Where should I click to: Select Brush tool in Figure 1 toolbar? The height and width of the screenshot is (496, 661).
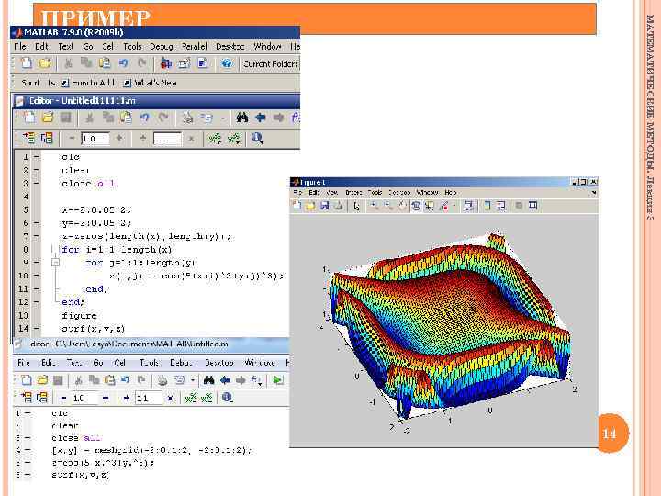(x=443, y=206)
